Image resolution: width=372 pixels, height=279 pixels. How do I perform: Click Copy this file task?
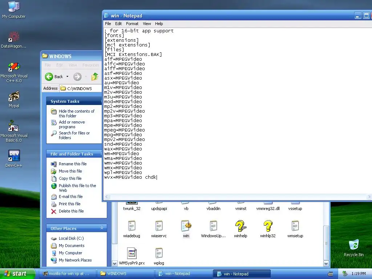70,178
